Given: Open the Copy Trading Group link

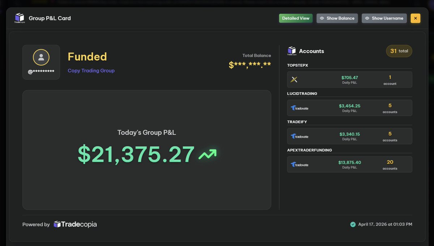Looking at the screenshot, I should [x=91, y=70].
